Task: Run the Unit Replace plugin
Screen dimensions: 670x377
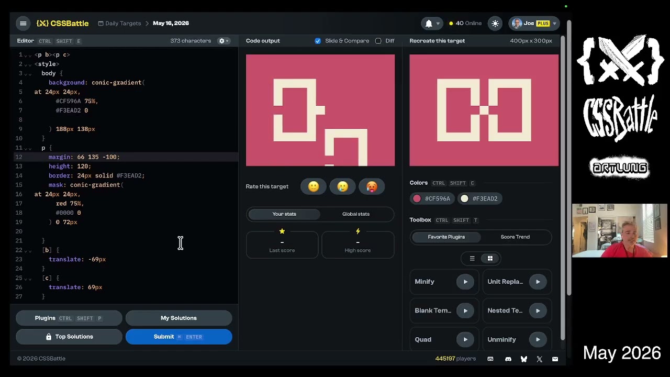Action: pyautogui.click(x=538, y=282)
